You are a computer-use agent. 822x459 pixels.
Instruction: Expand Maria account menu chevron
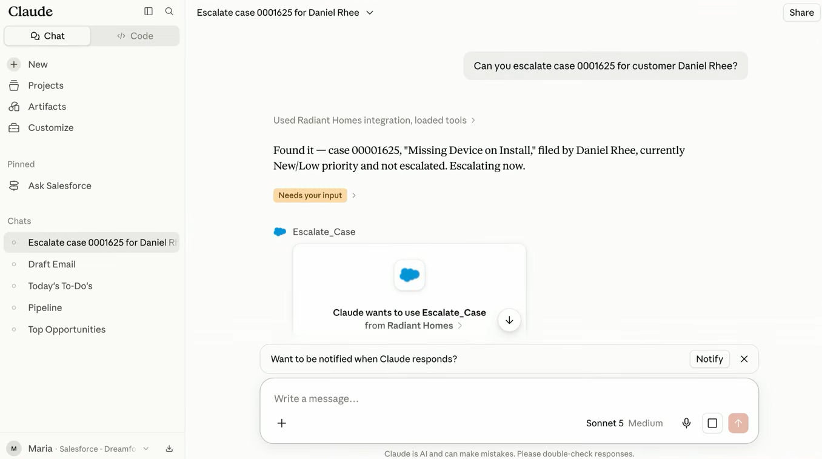146,449
